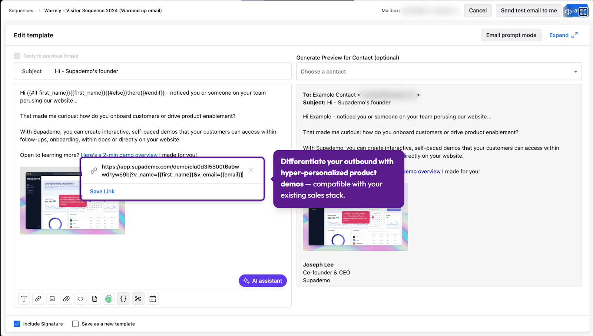
Task: Click the 'That made me curious' line in editor
Action: 128,116
